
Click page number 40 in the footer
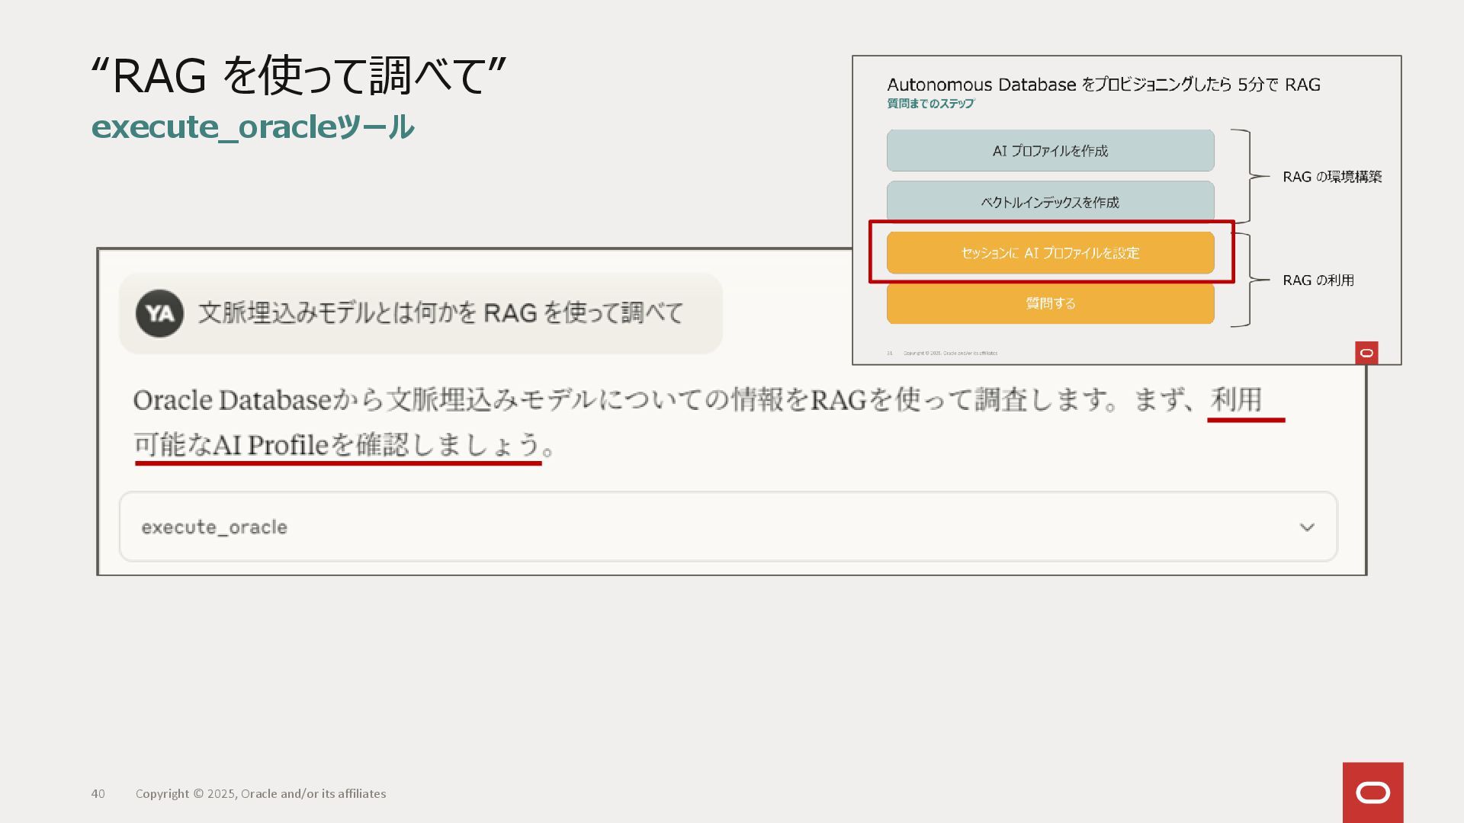click(x=98, y=793)
